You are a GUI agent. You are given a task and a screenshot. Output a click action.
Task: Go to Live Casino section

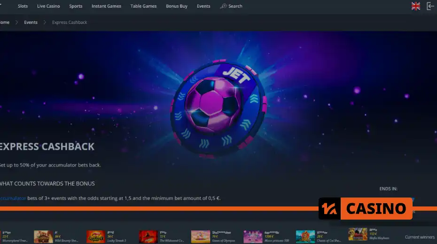coord(48,6)
